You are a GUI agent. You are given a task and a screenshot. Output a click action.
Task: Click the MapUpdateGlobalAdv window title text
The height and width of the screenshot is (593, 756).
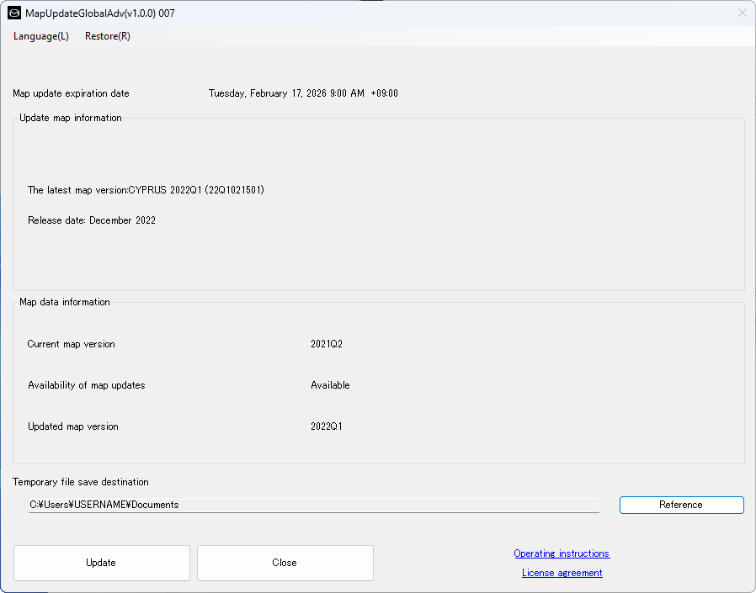click(100, 13)
